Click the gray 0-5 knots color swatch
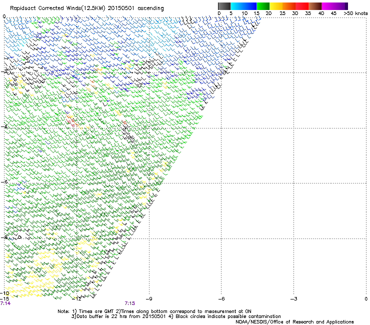The image size is (370, 325). [x=224, y=6]
